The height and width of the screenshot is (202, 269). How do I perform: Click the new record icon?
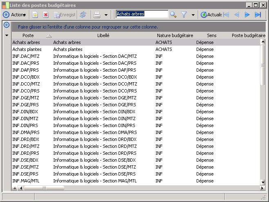pos(36,15)
